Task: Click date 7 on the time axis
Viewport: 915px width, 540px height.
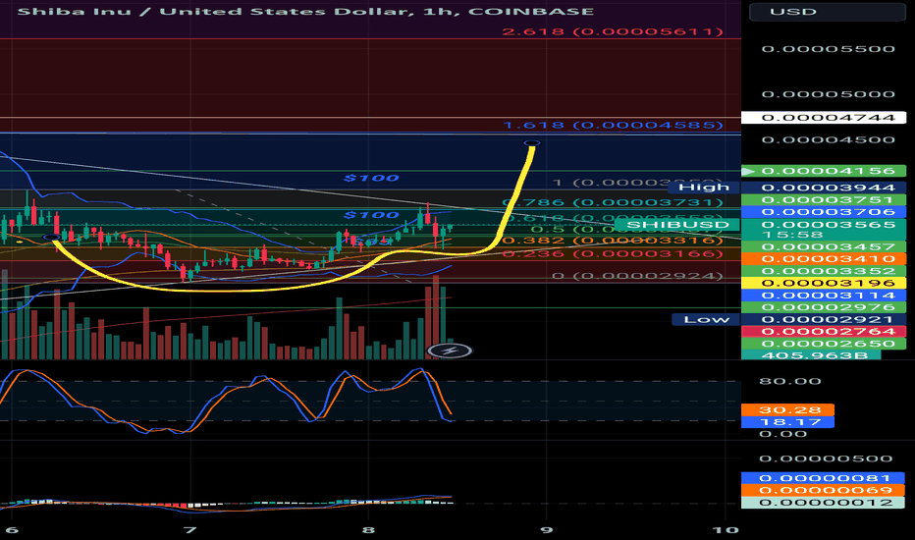Action: click(189, 530)
